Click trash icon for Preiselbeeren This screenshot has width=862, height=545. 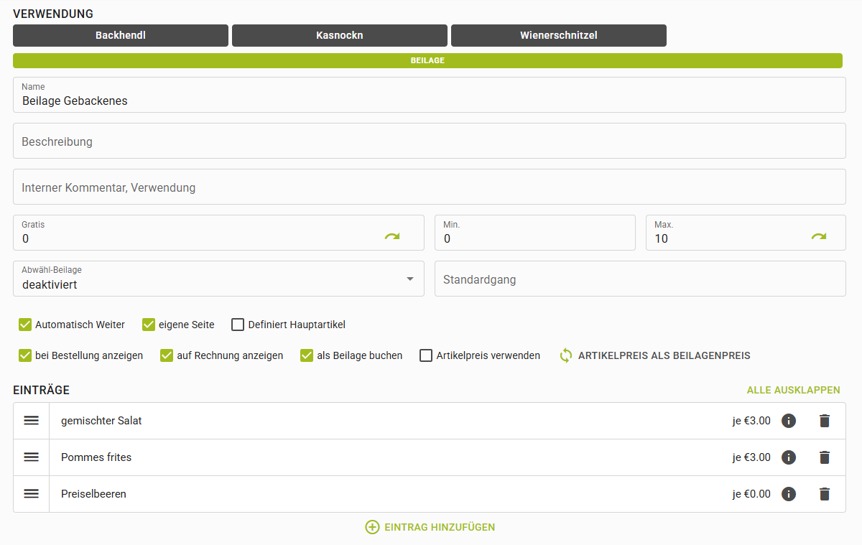click(824, 494)
